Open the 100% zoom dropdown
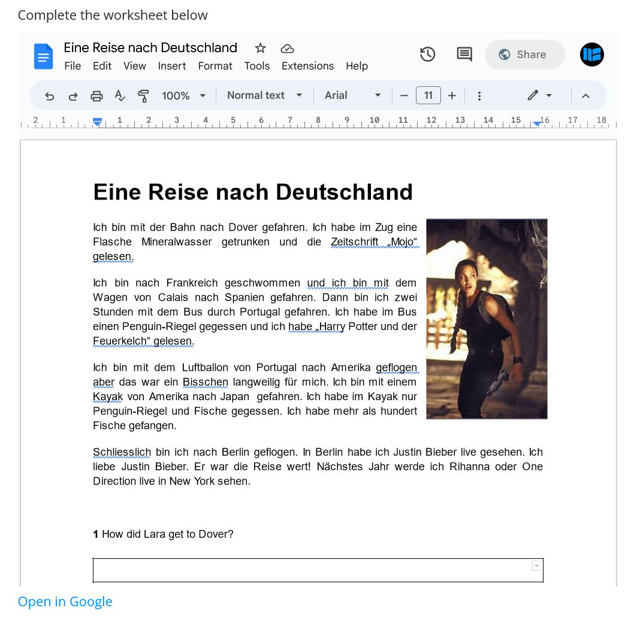Viewport: 628px width, 620px height. coord(183,96)
